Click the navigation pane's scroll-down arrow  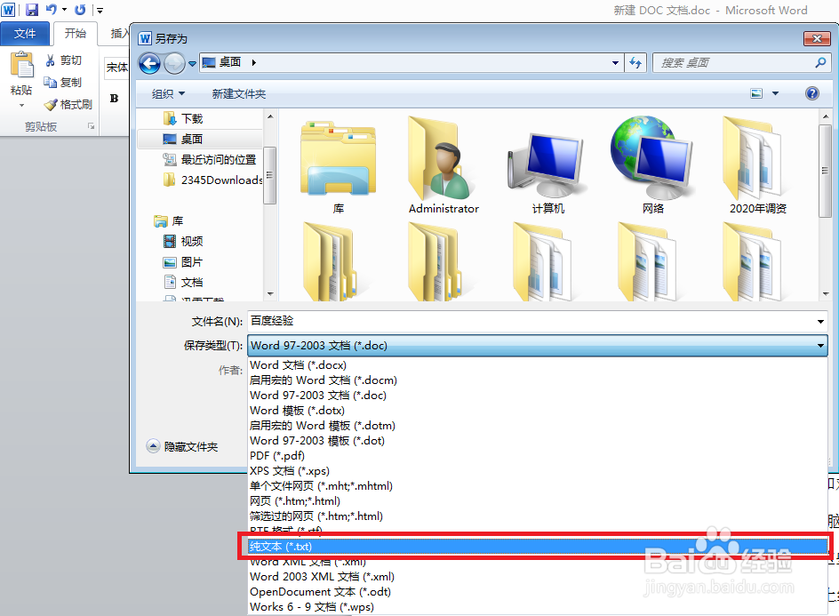(x=270, y=294)
